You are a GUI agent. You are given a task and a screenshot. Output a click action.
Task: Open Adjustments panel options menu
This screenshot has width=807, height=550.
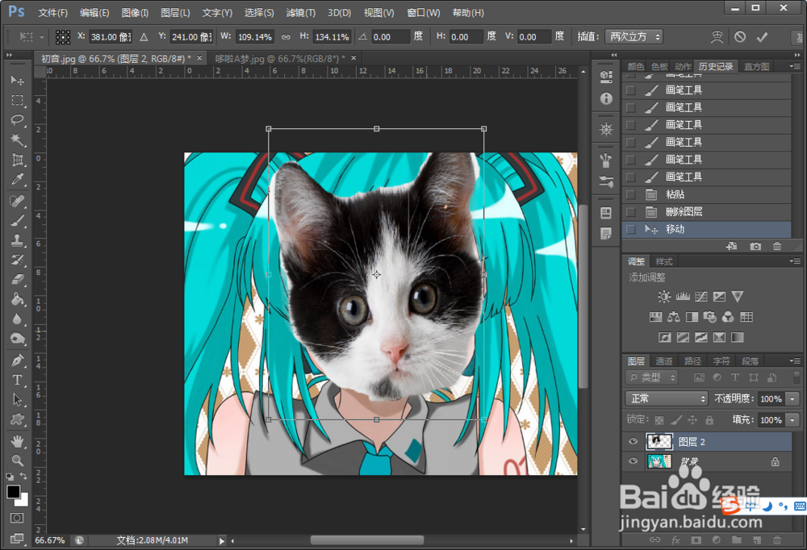[795, 261]
